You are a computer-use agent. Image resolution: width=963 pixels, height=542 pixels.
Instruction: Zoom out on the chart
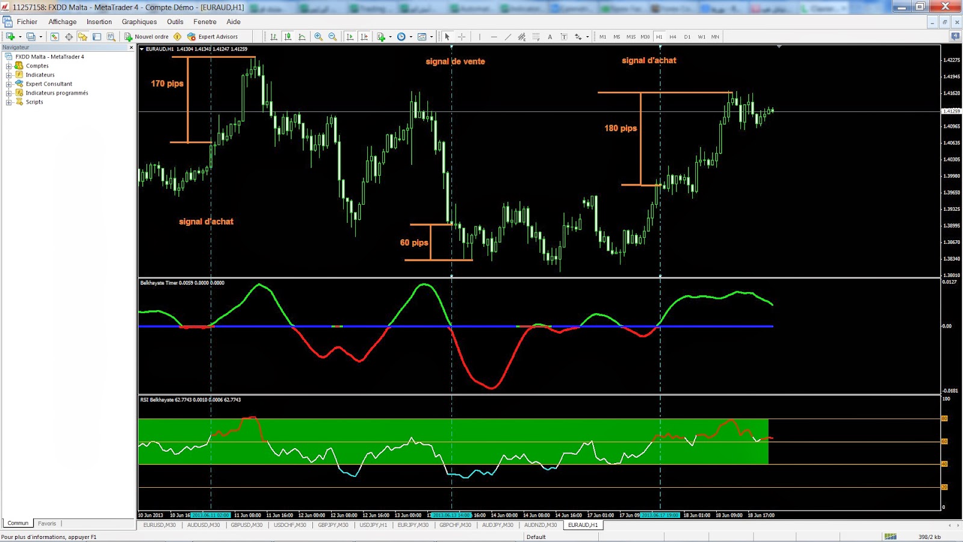pos(332,37)
